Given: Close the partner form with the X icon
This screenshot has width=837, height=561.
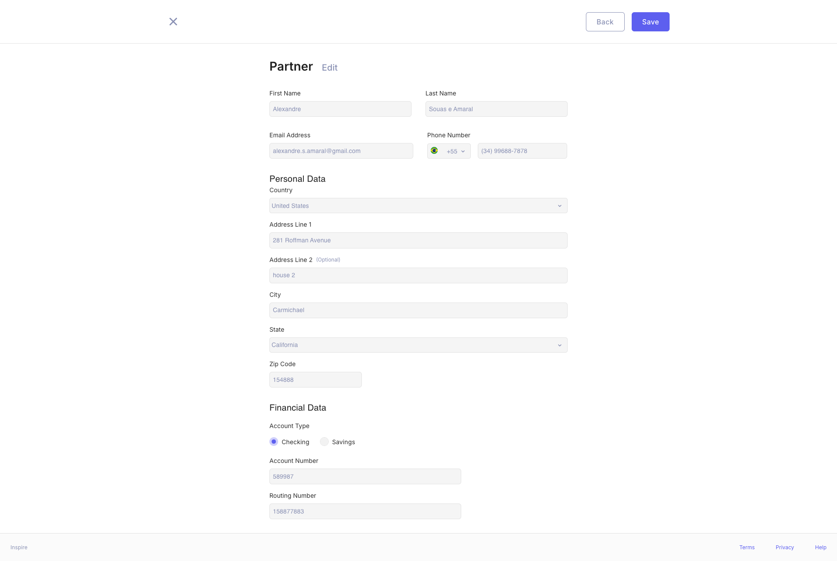Looking at the screenshot, I should pos(173,22).
